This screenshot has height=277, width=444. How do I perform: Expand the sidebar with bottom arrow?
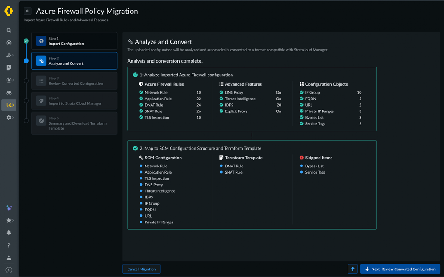click(9, 270)
